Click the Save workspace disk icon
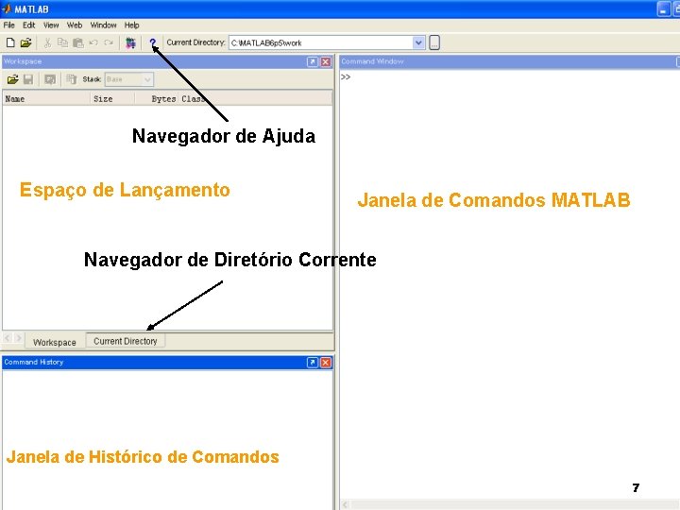This screenshot has width=680, height=510. (x=28, y=79)
